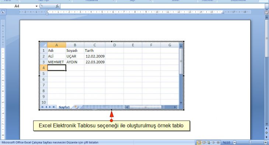Go to next sheet with navigation arrow
The height and width of the screenshot is (145, 269).
(50, 107)
